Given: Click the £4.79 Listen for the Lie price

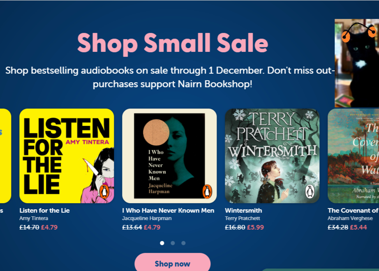Looking at the screenshot, I should [49, 227].
